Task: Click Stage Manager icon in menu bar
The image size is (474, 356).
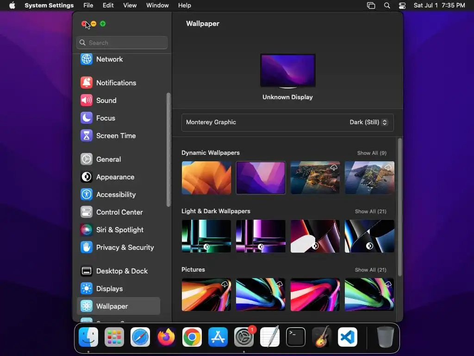Action: point(371,6)
